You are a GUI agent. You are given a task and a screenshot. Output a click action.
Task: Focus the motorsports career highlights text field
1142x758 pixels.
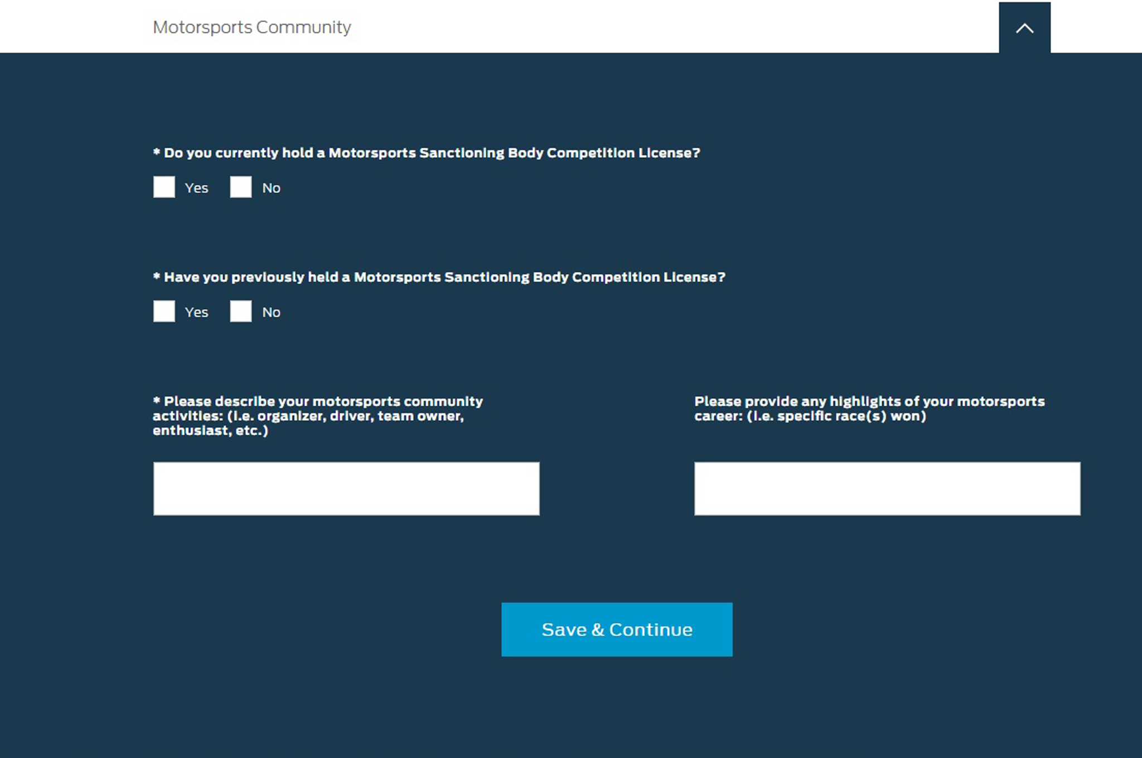point(887,489)
